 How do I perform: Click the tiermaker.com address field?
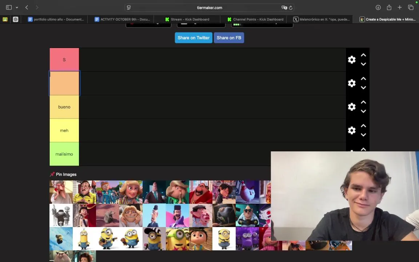(209, 8)
